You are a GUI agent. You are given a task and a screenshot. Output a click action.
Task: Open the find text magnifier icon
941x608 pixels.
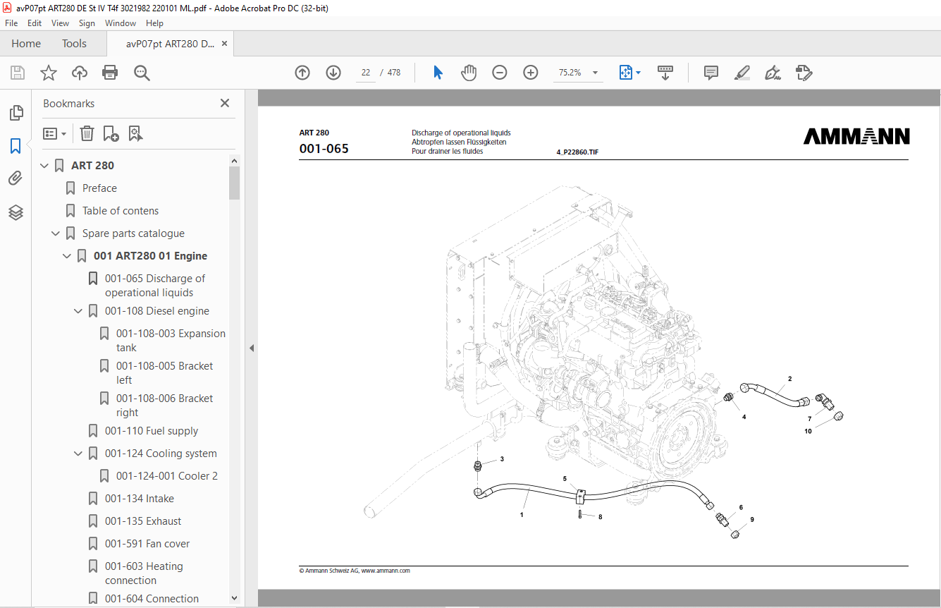click(142, 73)
